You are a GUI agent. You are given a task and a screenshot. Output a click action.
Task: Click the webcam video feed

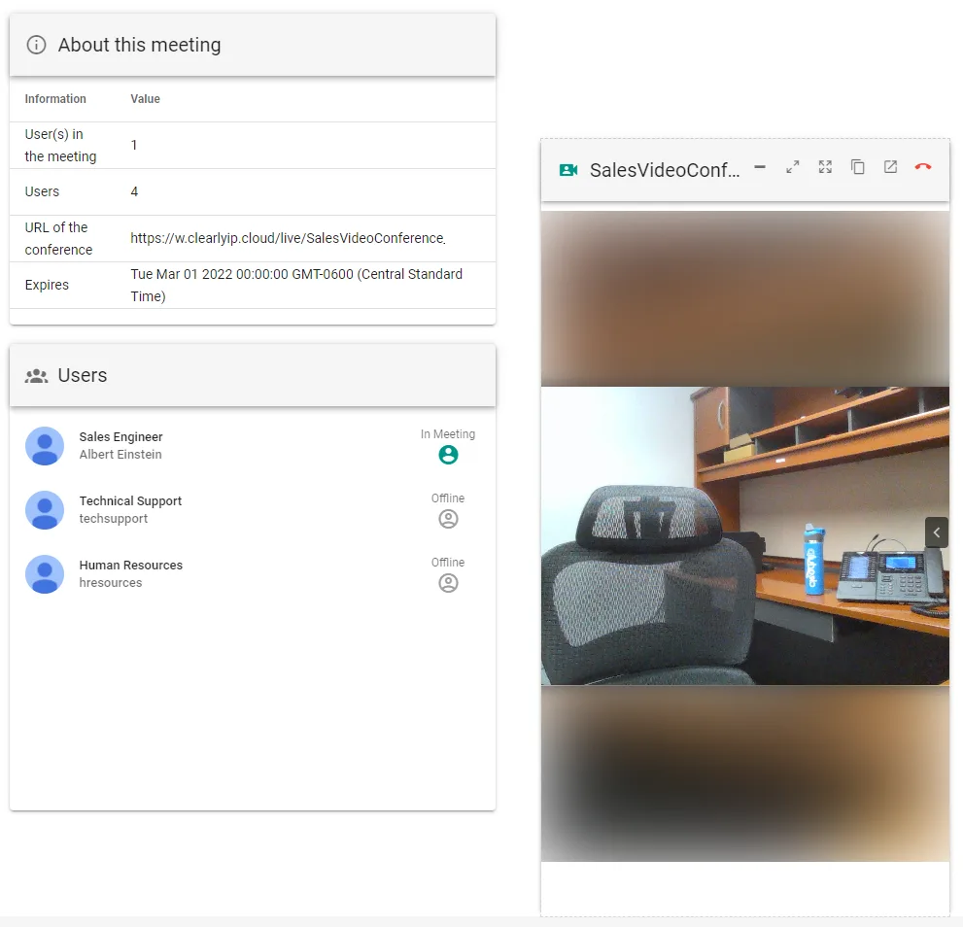[745, 535]
